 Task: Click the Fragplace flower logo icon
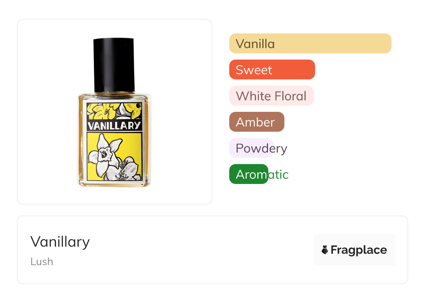click(325, 250)
